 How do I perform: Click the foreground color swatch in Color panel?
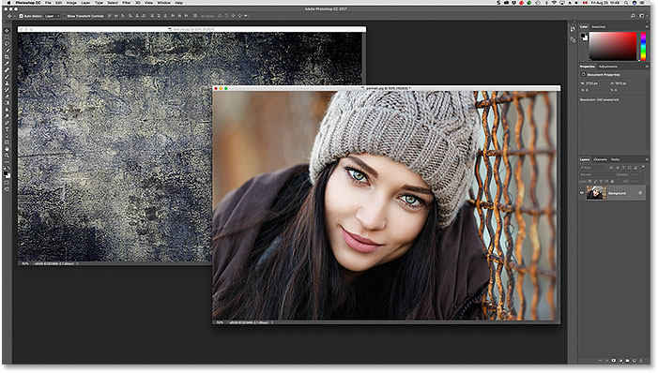click(583, 36)
